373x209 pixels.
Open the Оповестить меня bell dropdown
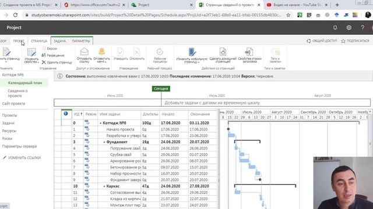101,55
